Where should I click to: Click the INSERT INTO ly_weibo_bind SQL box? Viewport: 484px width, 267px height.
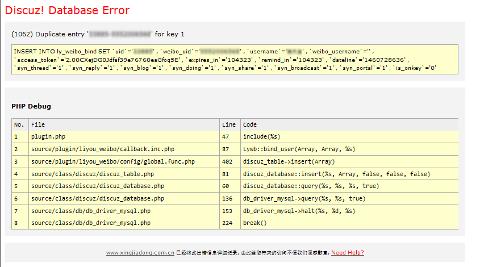[235, 60]
